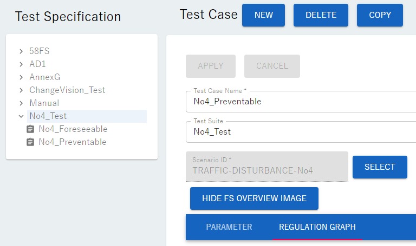Expand the ChangeVision_Test suite chevron
The width and height of the screenshot is (416, 246).
tap(21, 90)
